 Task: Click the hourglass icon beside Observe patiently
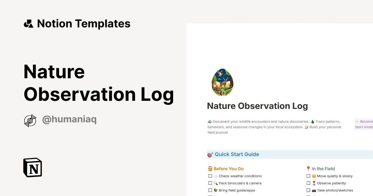[x=314, y=183]
